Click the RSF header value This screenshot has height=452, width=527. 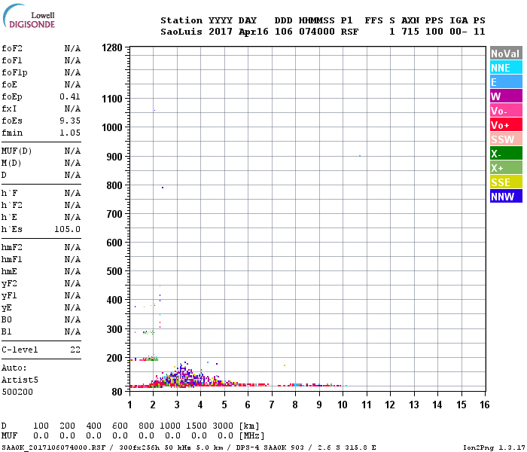pyautogui.click(x=349, y=32)
